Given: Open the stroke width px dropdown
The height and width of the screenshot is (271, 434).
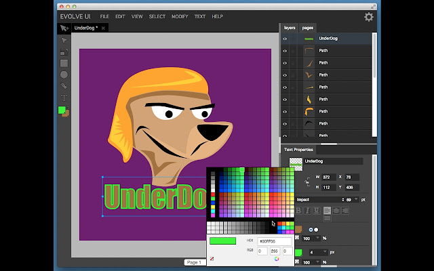Looking at the screenshot, I should point(325,252).
